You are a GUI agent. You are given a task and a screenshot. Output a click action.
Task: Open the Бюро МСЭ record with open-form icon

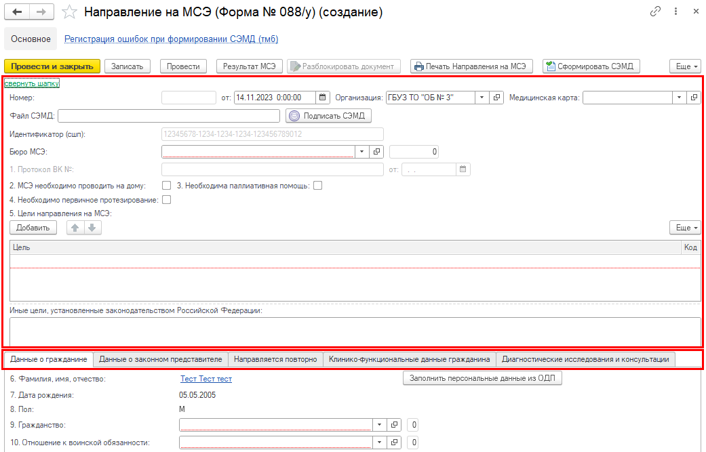pos(378,152)
